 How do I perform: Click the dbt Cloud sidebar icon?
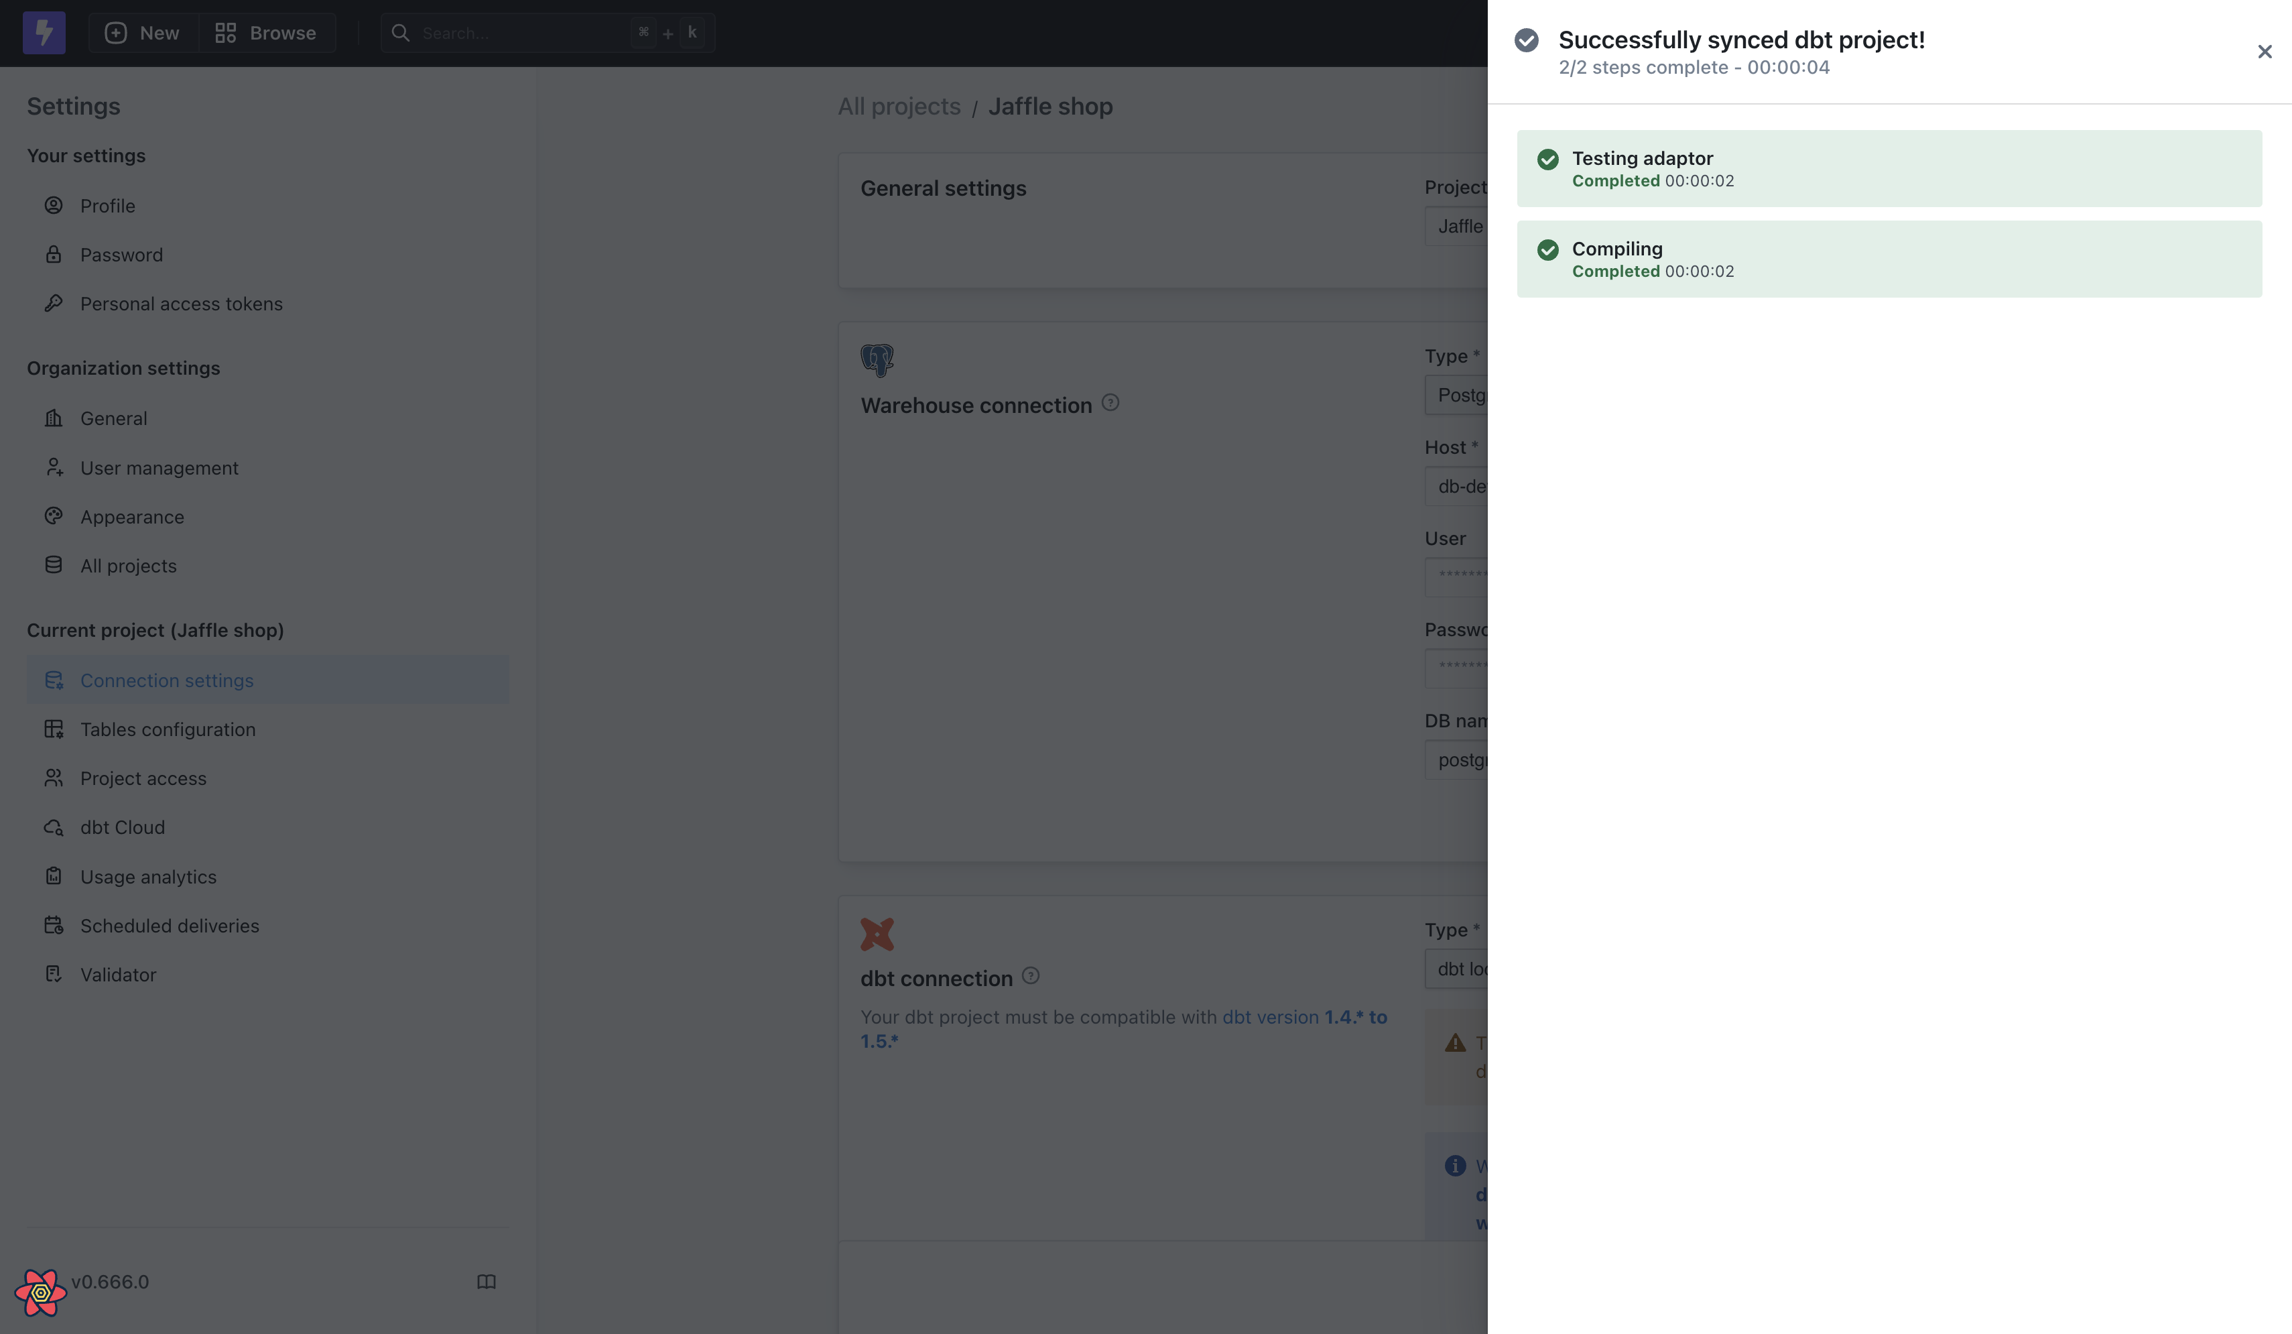(x=53, y=827)
